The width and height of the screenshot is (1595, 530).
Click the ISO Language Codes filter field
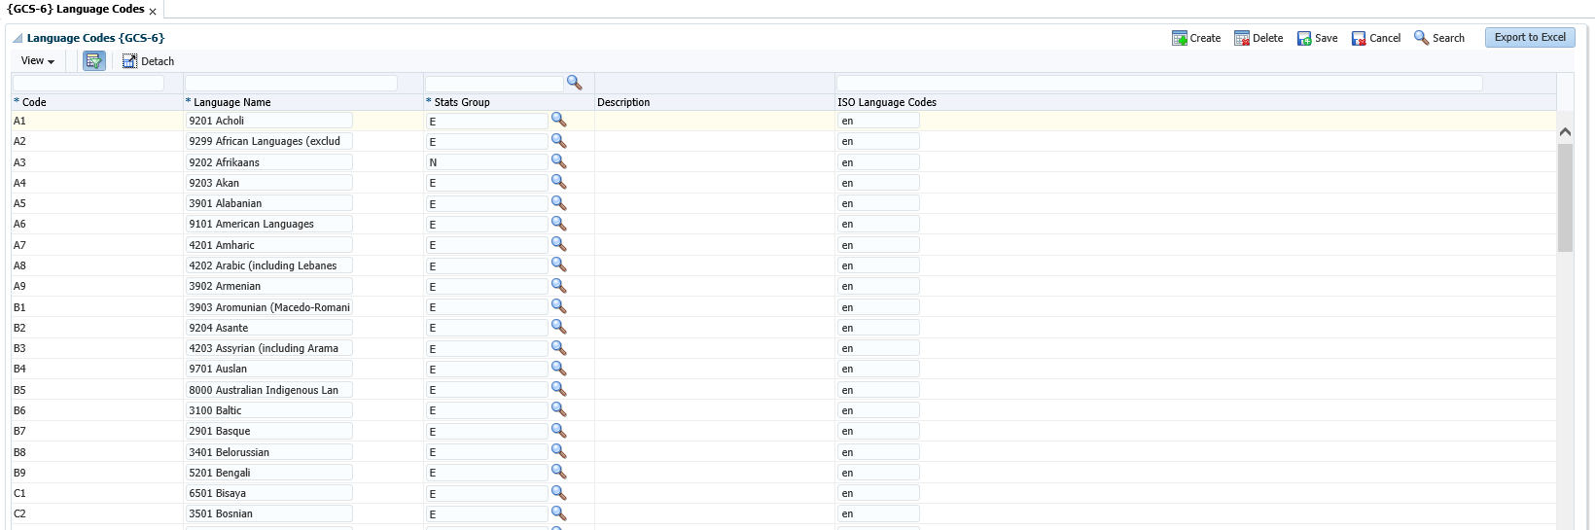(1158, 84)
